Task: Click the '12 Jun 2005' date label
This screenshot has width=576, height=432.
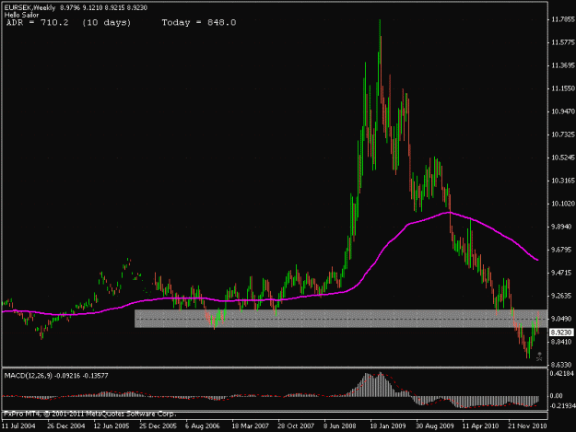Action: (x=112, y=426)
